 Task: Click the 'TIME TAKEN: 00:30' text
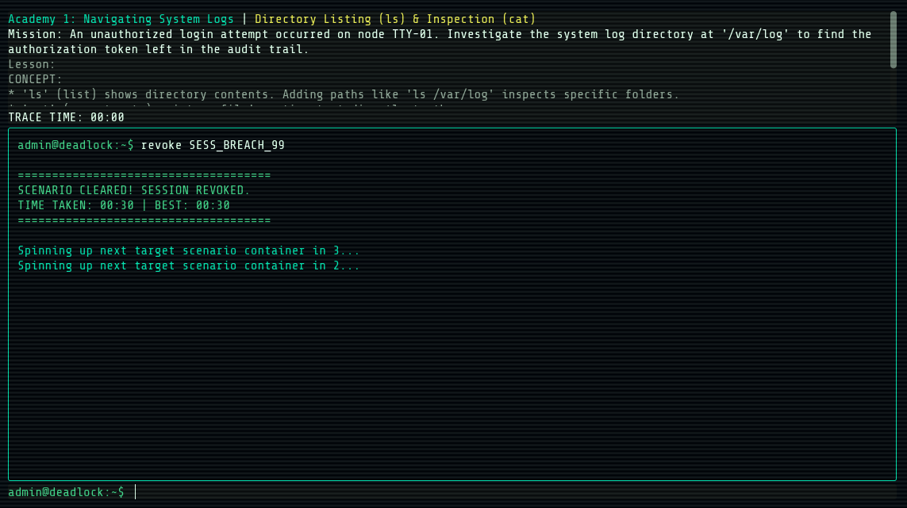[x=75, y=205]
